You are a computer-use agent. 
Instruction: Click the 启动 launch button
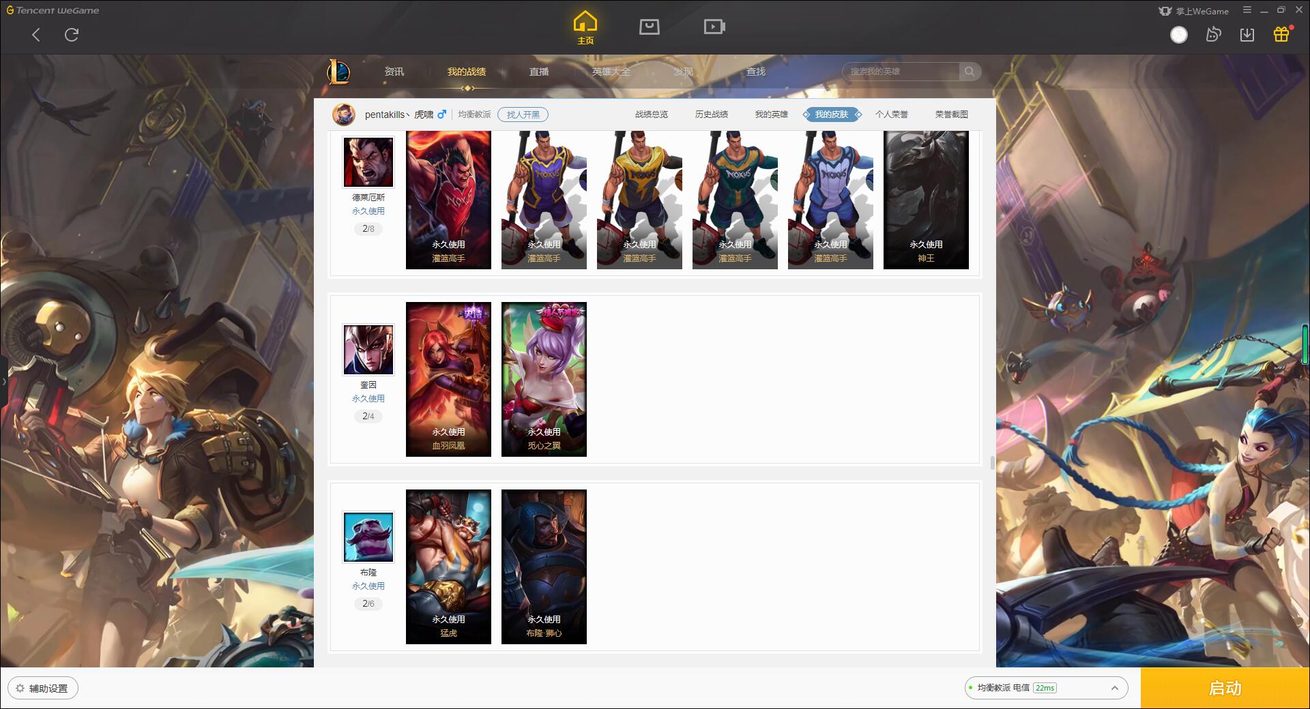tap(1225, 689)
